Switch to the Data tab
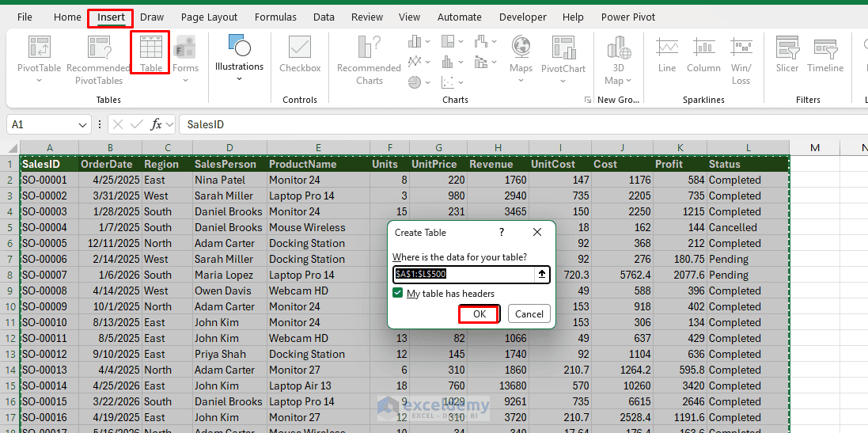 point(324,17)
